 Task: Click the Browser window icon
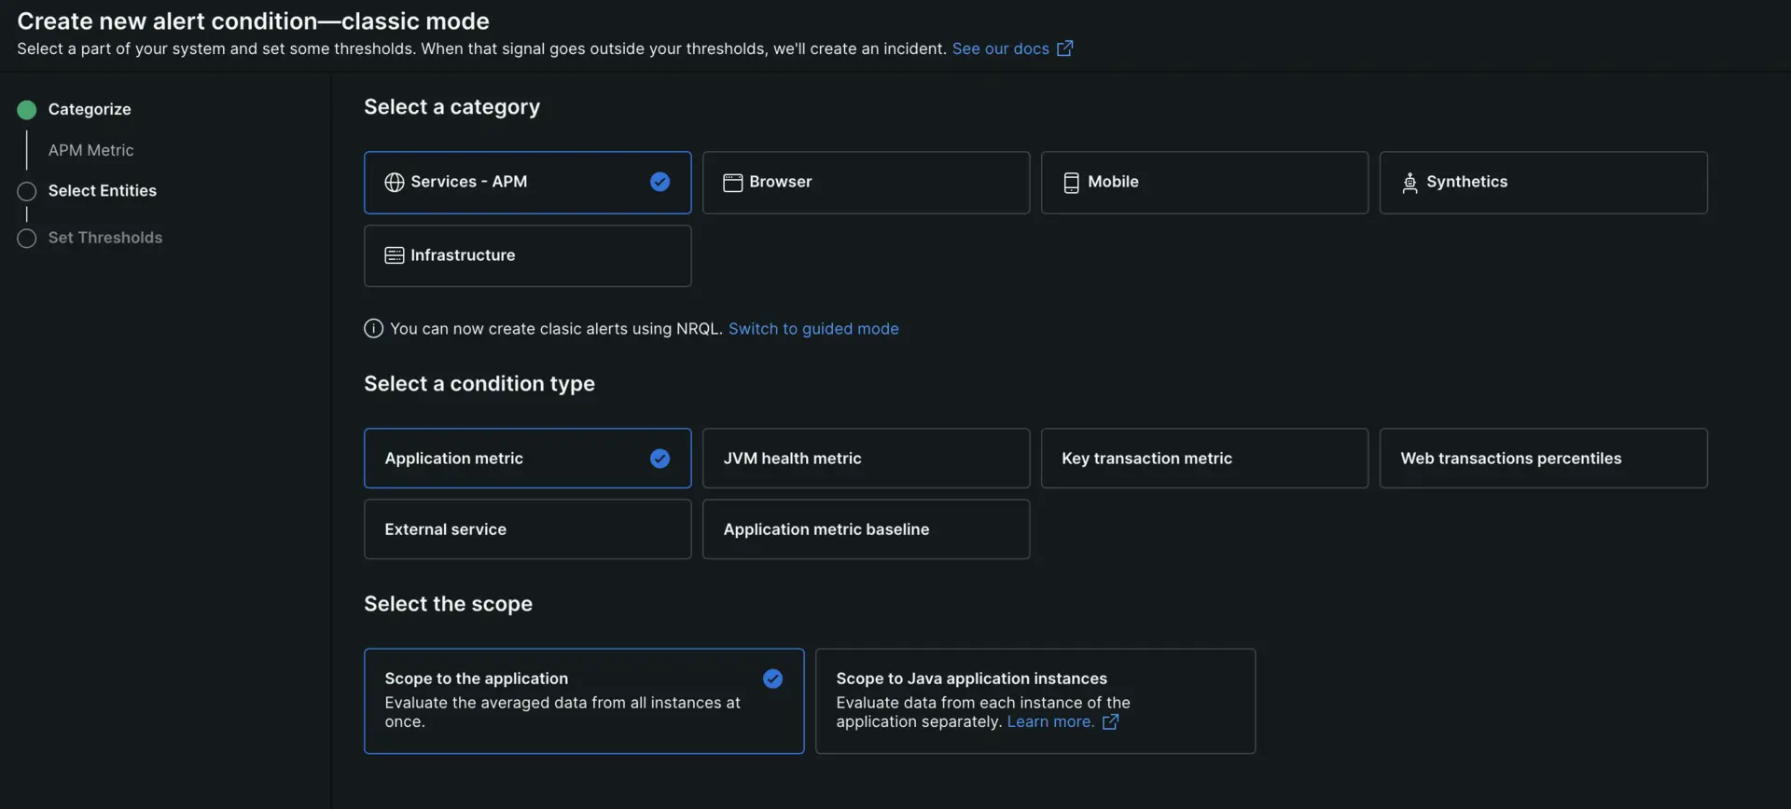pyautogui.click(x=732, y=183)
